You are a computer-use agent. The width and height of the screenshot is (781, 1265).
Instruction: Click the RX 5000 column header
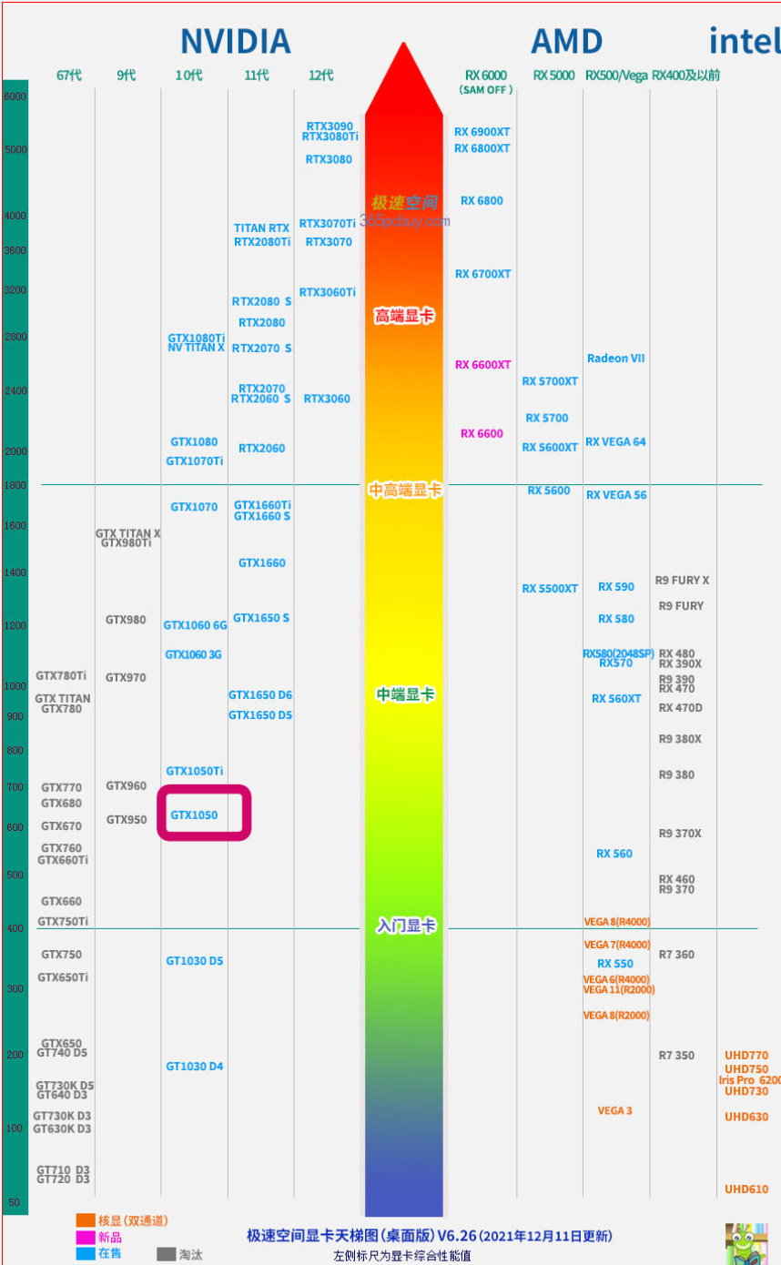tap(553, 75)
